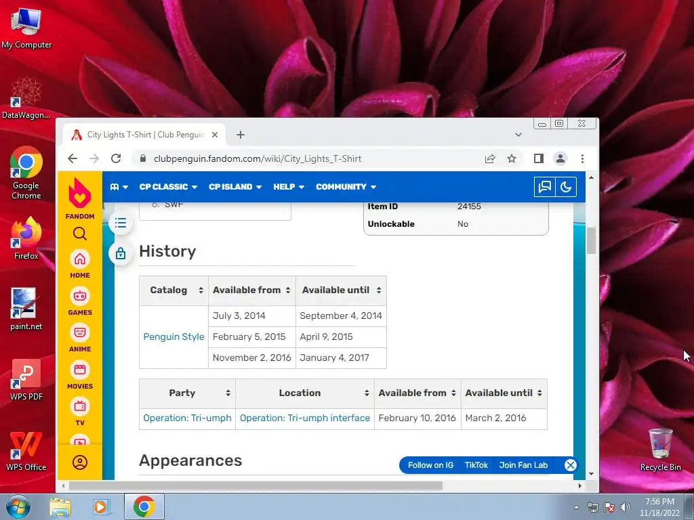Screen dimensions: 694x520
Task: Select the July 3, 2014 cell
Action: point(252,316)
